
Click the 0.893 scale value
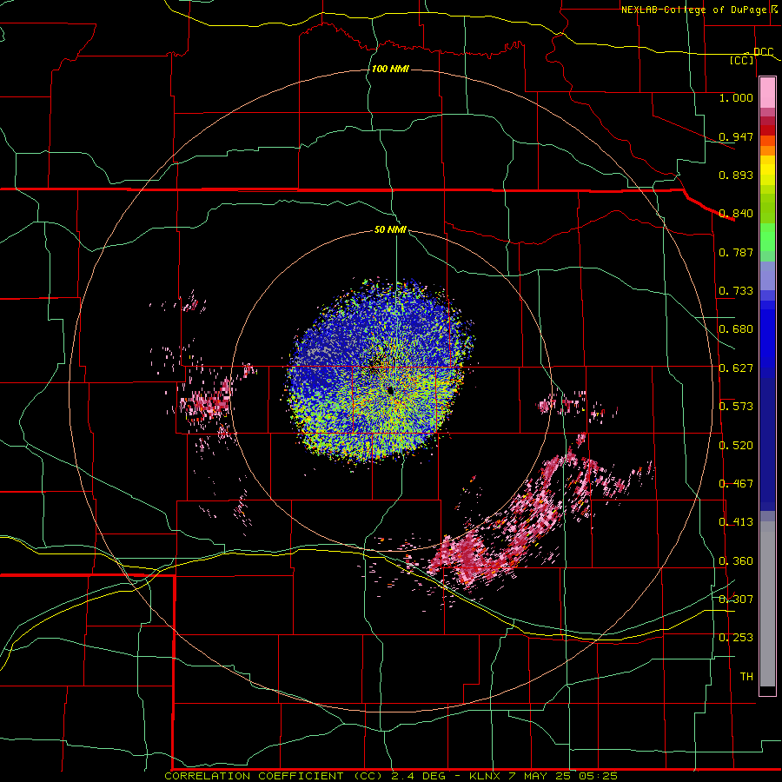pos(736,175)
